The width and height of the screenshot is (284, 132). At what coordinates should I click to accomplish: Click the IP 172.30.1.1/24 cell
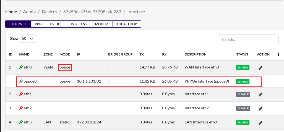89,122
